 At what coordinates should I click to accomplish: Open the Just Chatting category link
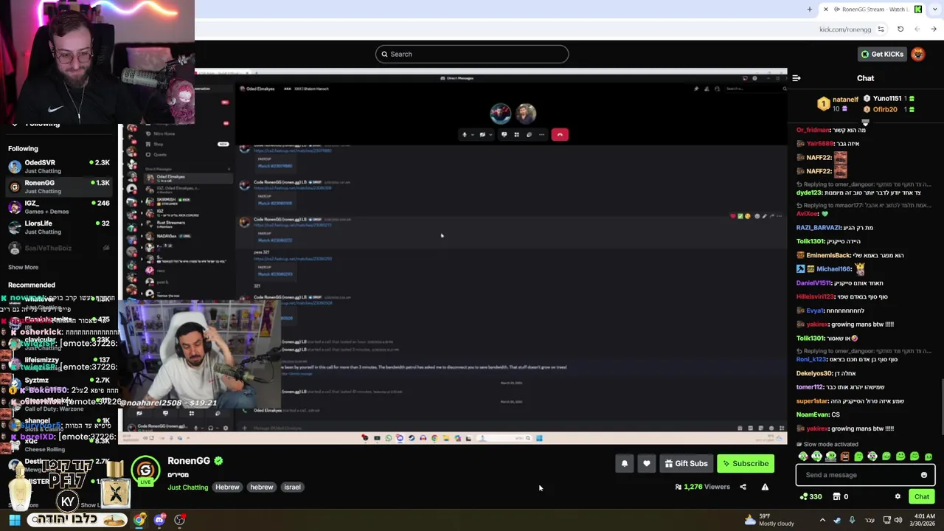tap(187, 487)
